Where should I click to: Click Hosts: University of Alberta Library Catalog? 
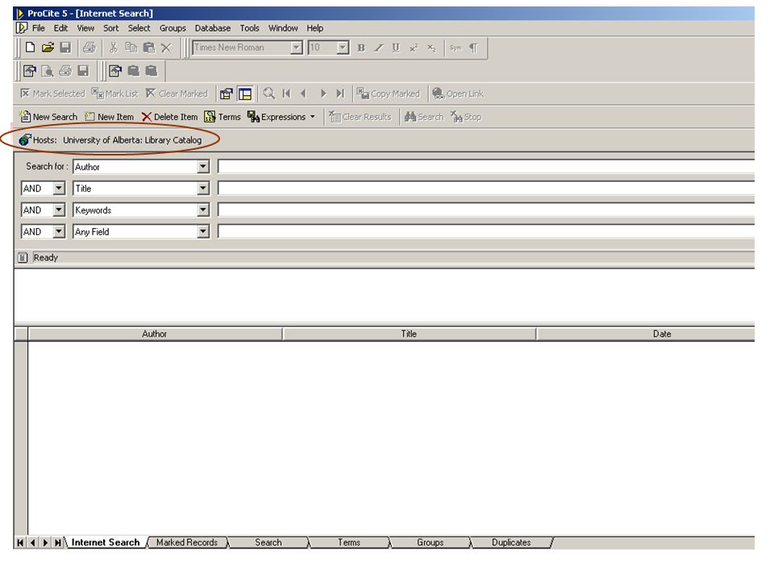(110, 140)
